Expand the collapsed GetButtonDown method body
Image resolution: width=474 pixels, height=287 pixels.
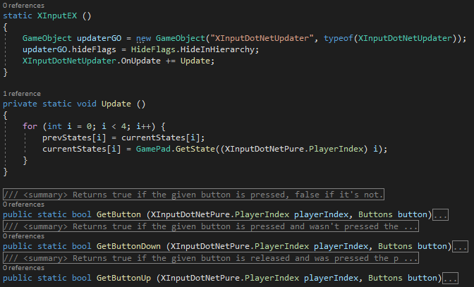click(x=460, y=246)
